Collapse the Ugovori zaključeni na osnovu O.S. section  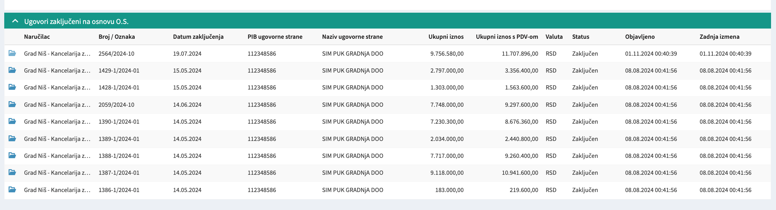[x=15, y=21]
